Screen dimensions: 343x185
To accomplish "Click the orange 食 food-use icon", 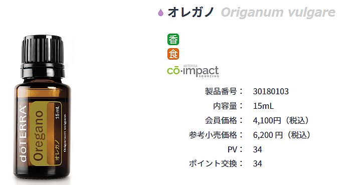I will [173, 54].
